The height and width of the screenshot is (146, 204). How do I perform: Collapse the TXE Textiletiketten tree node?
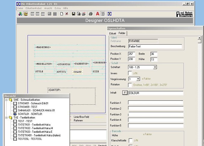6,118
